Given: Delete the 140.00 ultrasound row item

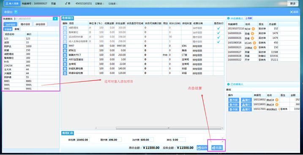Looking at the screenshot, I should click(x=65, y=69).
